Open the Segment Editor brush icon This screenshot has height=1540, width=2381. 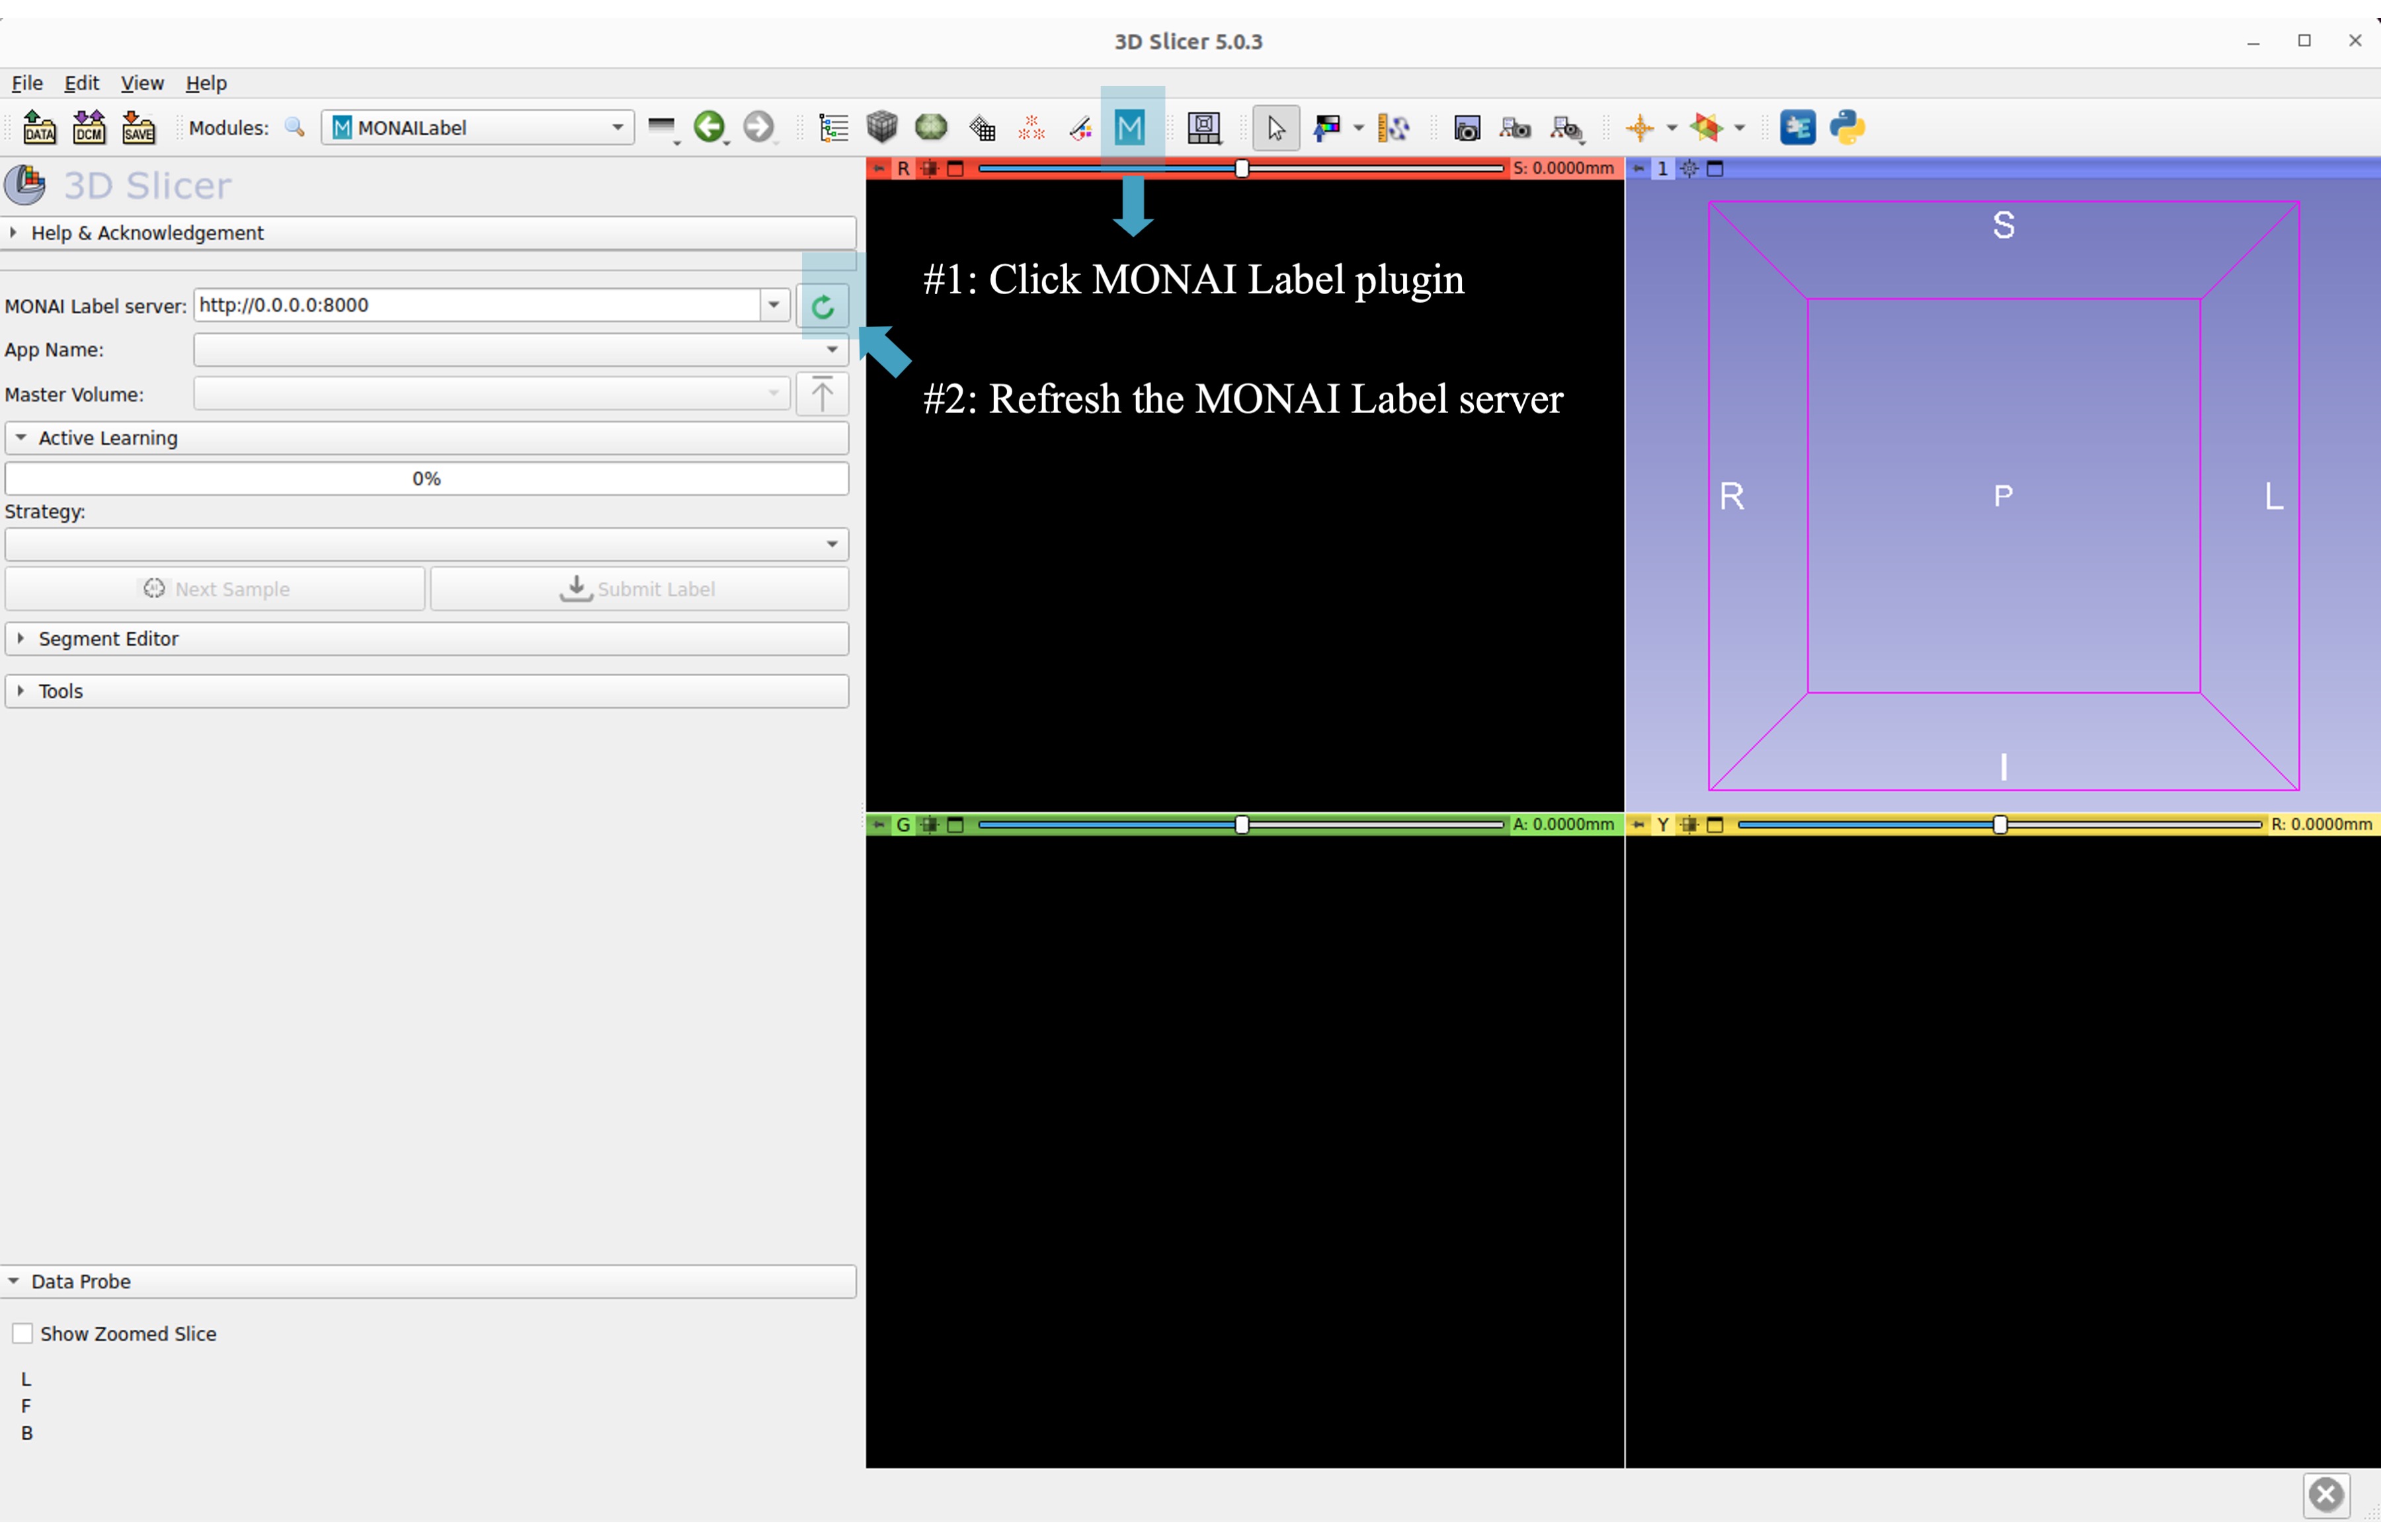tap(1080, 128)
